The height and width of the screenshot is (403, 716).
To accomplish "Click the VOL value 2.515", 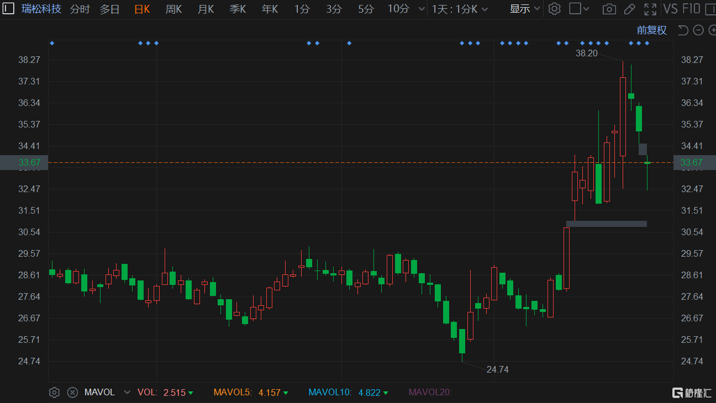I will tap(175, 393).
